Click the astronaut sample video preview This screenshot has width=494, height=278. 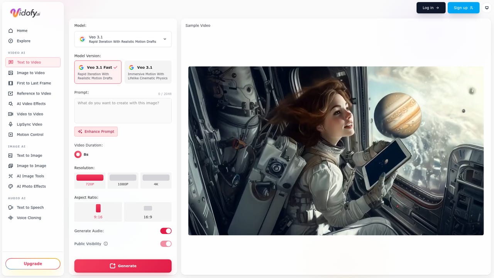[x=336, y=151]
